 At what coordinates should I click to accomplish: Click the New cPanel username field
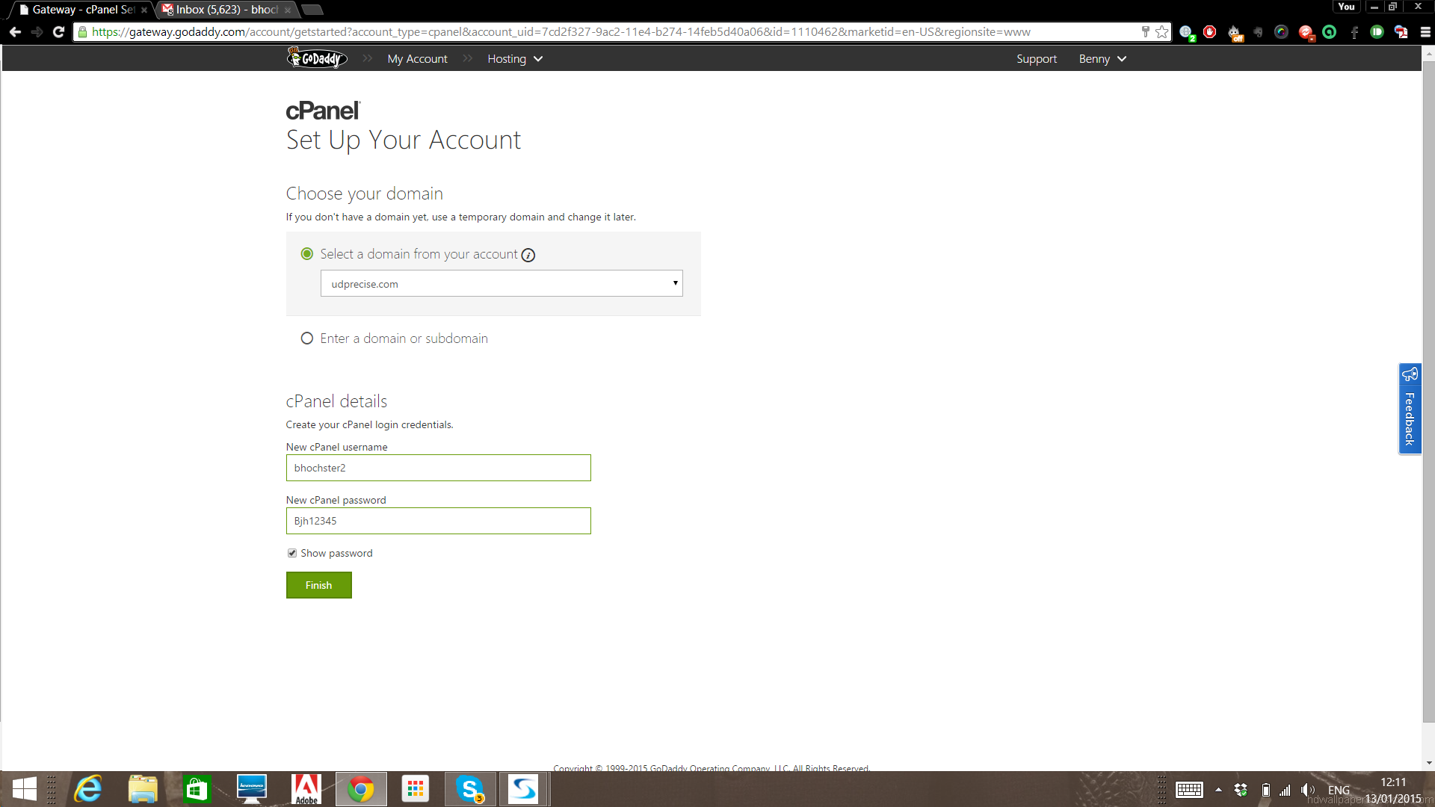coord(438,469)
